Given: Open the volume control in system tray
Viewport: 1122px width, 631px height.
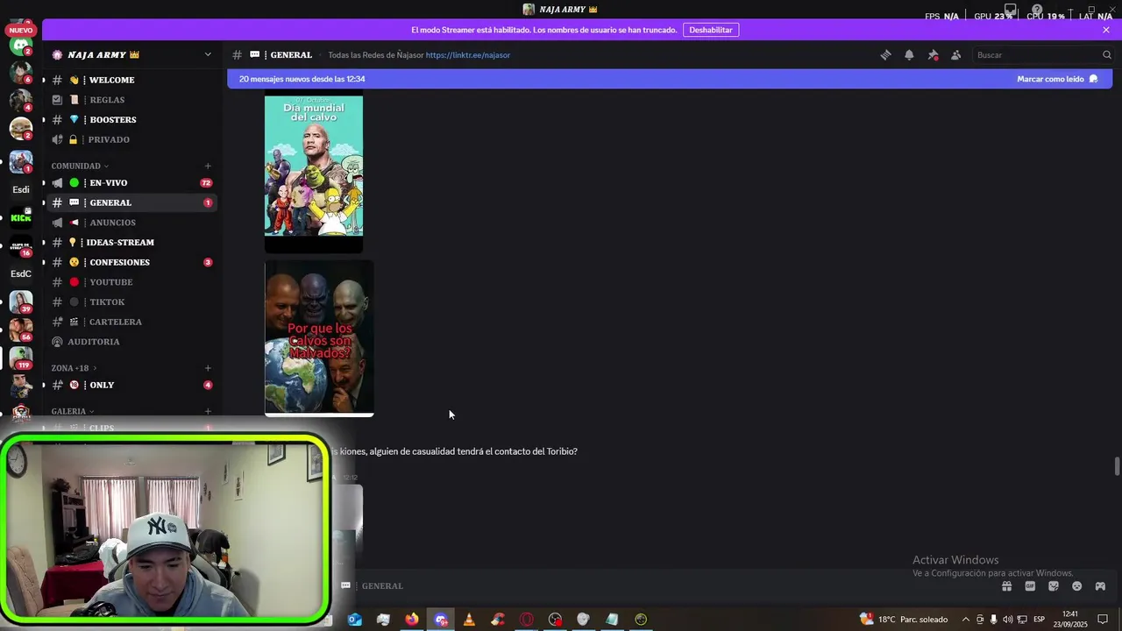Looking at the screenshot, I should pyautogui.click(x=1007, y=620).
